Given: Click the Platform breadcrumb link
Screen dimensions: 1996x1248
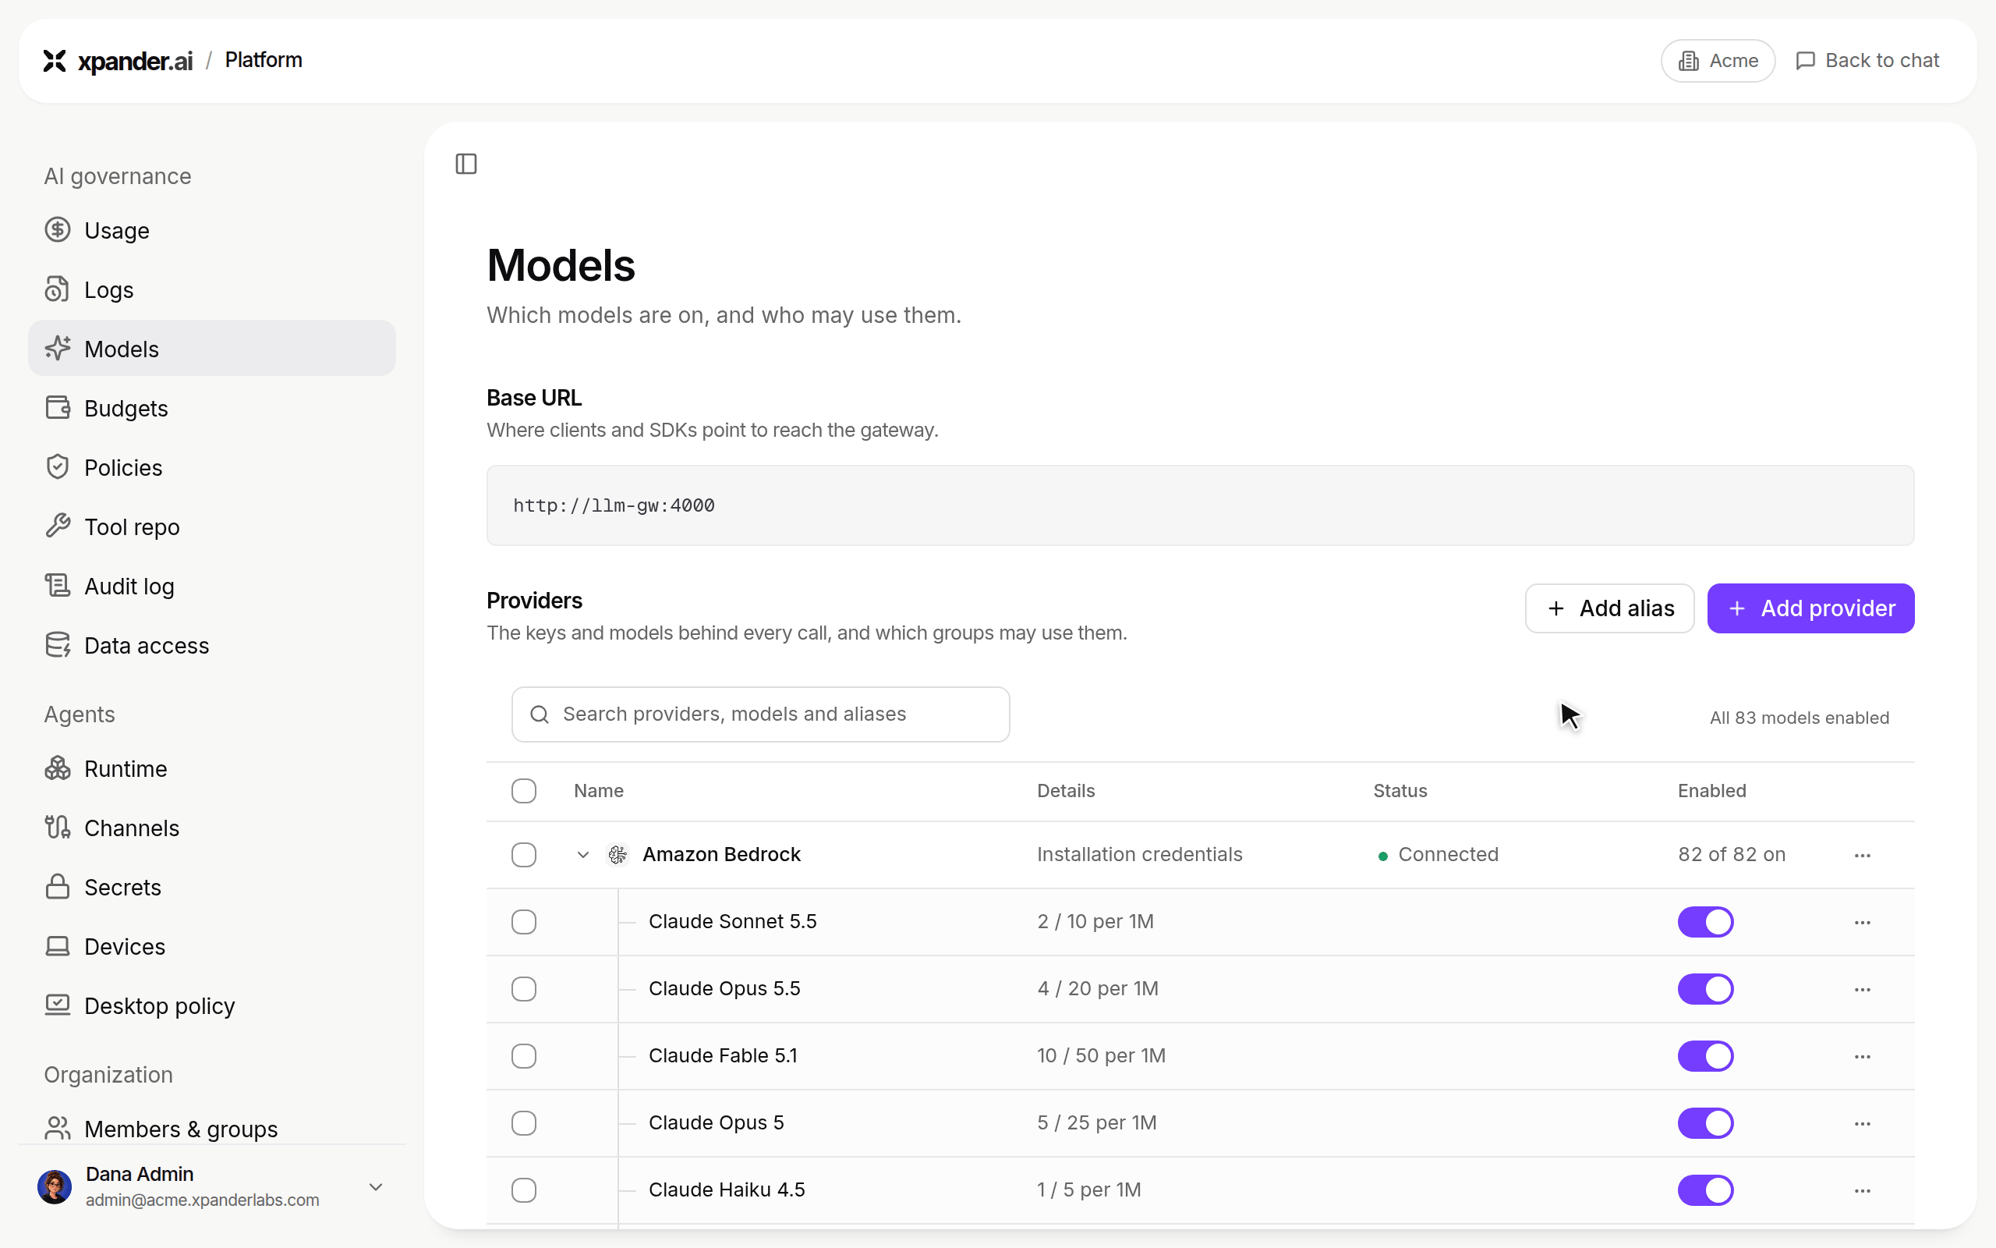Looking at the screenshot, I should pyautogui.click(x=264, y=60).
